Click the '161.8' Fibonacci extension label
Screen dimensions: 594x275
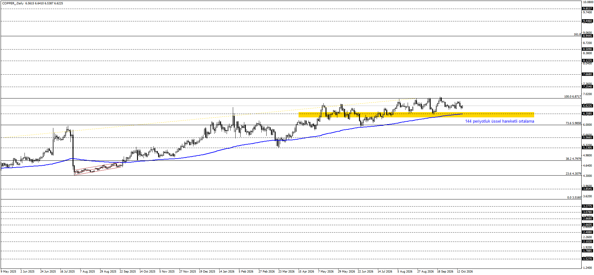(x=577, y=34)
